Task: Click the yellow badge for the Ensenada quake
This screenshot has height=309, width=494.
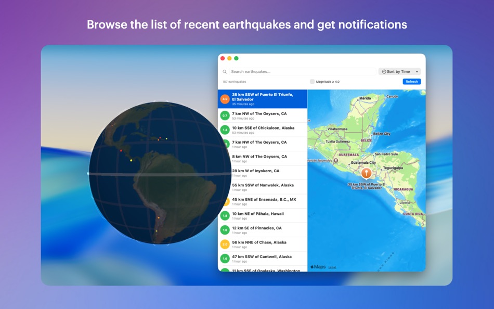Action: (225, 199)
